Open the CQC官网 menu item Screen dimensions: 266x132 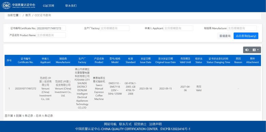(x=48, y=5)
